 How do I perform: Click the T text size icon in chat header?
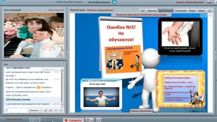point(54,70)
